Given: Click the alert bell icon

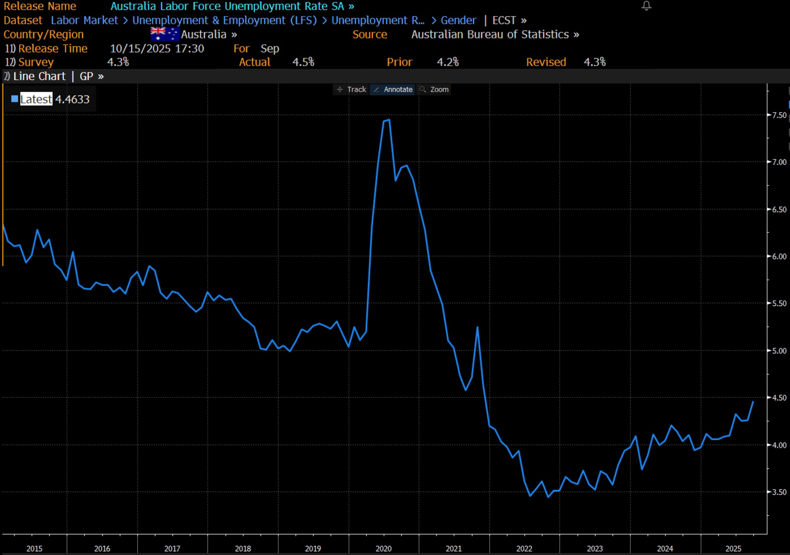Looking at the screenshot, I should pos(646,6).
